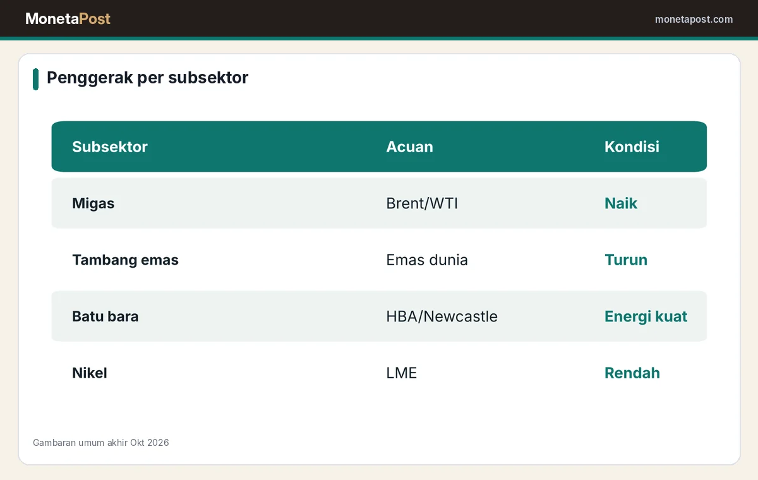Click the "Gambaran umum akhir Okt 2026" footnote
Image resolution: width=758 pixels, height=480 pixels.
pyautogui.click(x=101, y=443)
